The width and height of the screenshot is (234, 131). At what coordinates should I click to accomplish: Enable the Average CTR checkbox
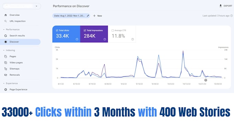[x=113, y=30]
